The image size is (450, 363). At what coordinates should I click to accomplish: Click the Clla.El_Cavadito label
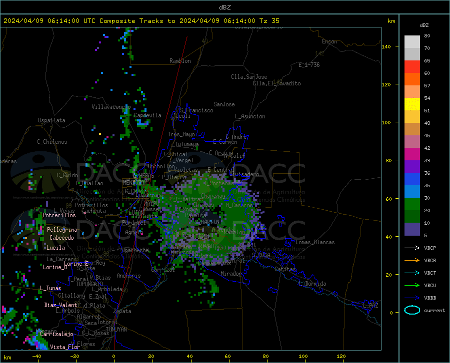(276, 83)
